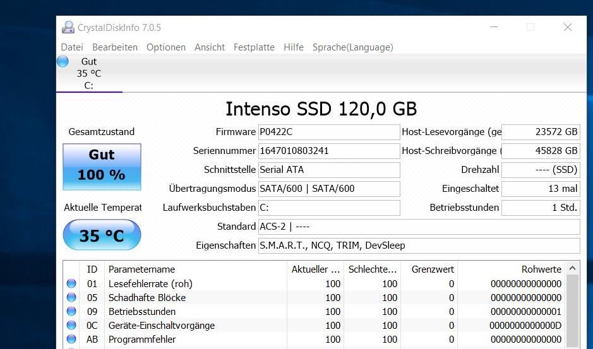
Task: Click the Drehzahl value ---- (SSD)
Action: (x=541, y=170)
